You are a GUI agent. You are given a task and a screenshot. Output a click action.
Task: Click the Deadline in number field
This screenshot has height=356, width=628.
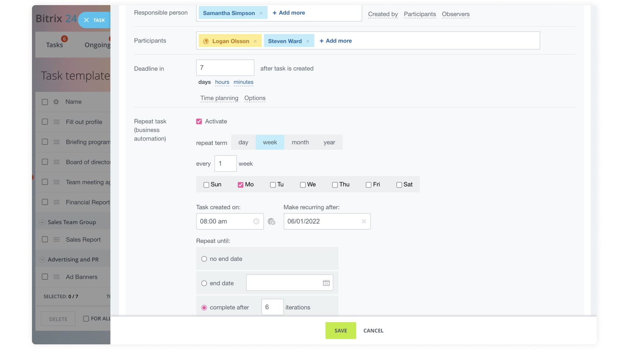[225, 68]
